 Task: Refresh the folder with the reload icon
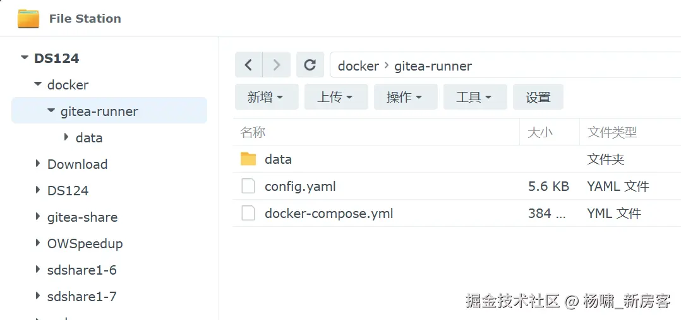point(310,65)
